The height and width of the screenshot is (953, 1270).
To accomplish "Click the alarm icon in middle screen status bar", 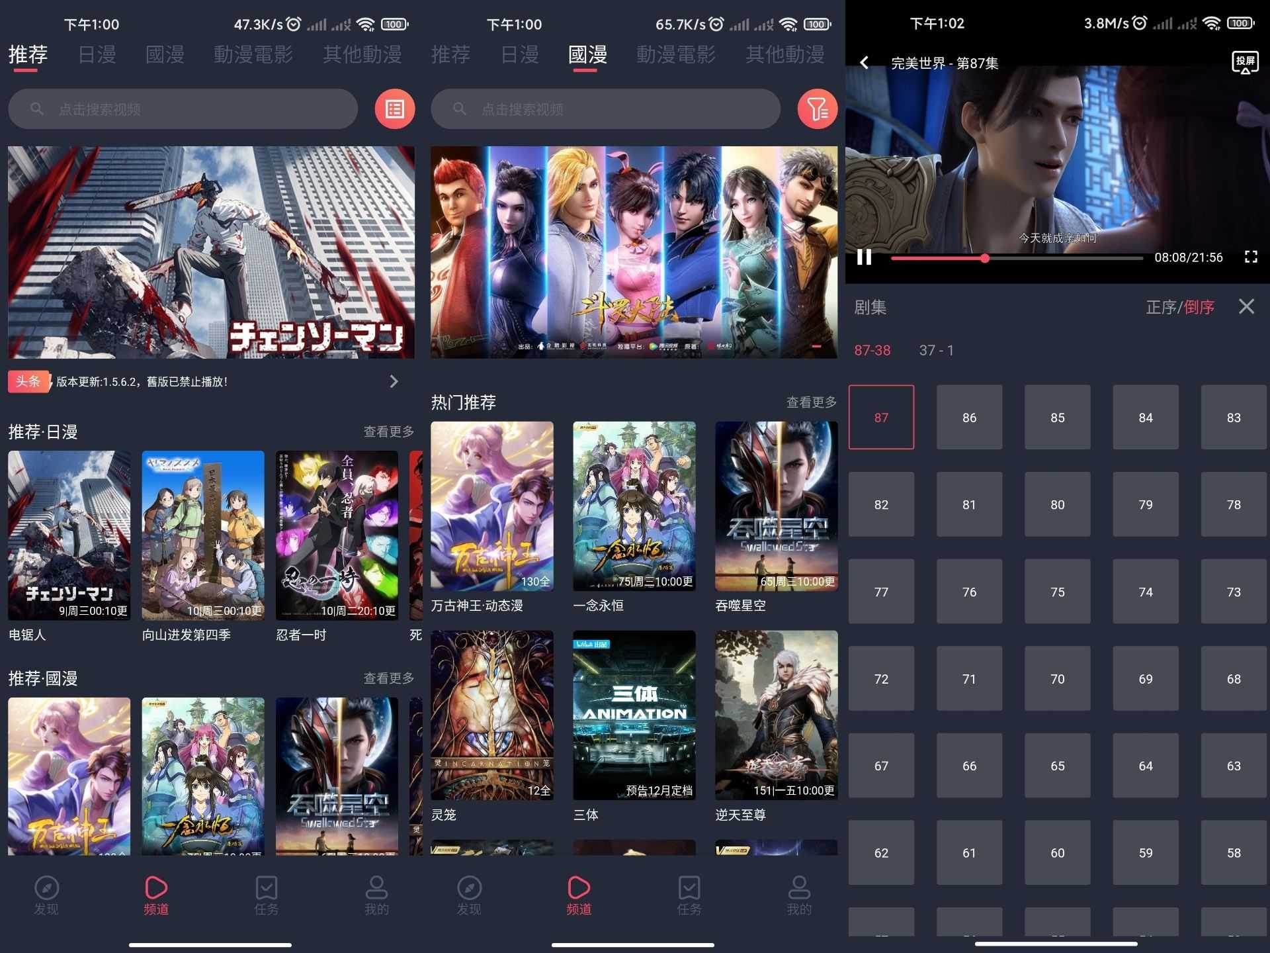I will [716, 24].
